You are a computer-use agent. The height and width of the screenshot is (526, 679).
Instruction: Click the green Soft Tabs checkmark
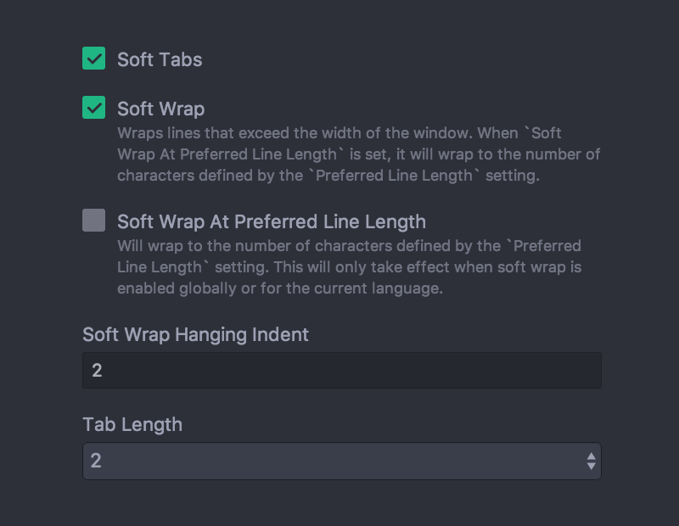point(93,59)
